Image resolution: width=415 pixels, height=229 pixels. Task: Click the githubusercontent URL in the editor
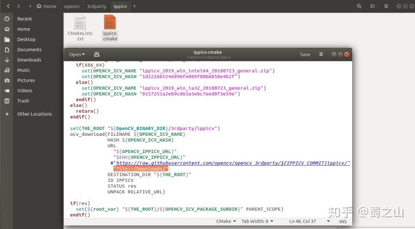point(233,163)
